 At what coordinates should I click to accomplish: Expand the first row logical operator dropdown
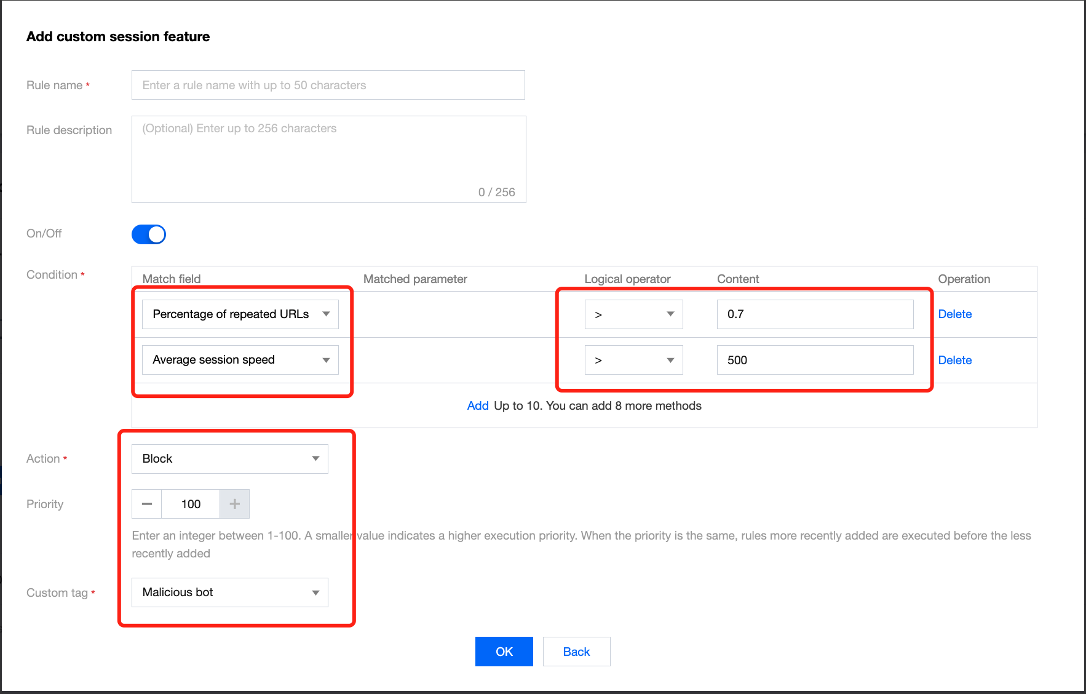[x=633, y=314]
